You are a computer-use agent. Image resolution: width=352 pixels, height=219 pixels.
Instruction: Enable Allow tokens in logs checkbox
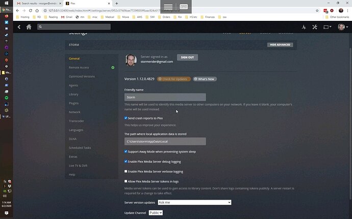[x=125, y=181]
